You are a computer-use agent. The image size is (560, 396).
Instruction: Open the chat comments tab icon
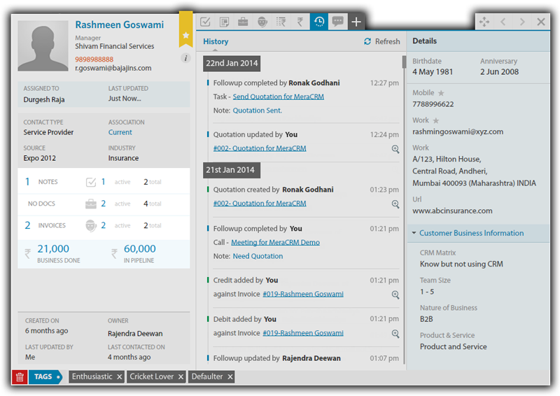(337, 22)
